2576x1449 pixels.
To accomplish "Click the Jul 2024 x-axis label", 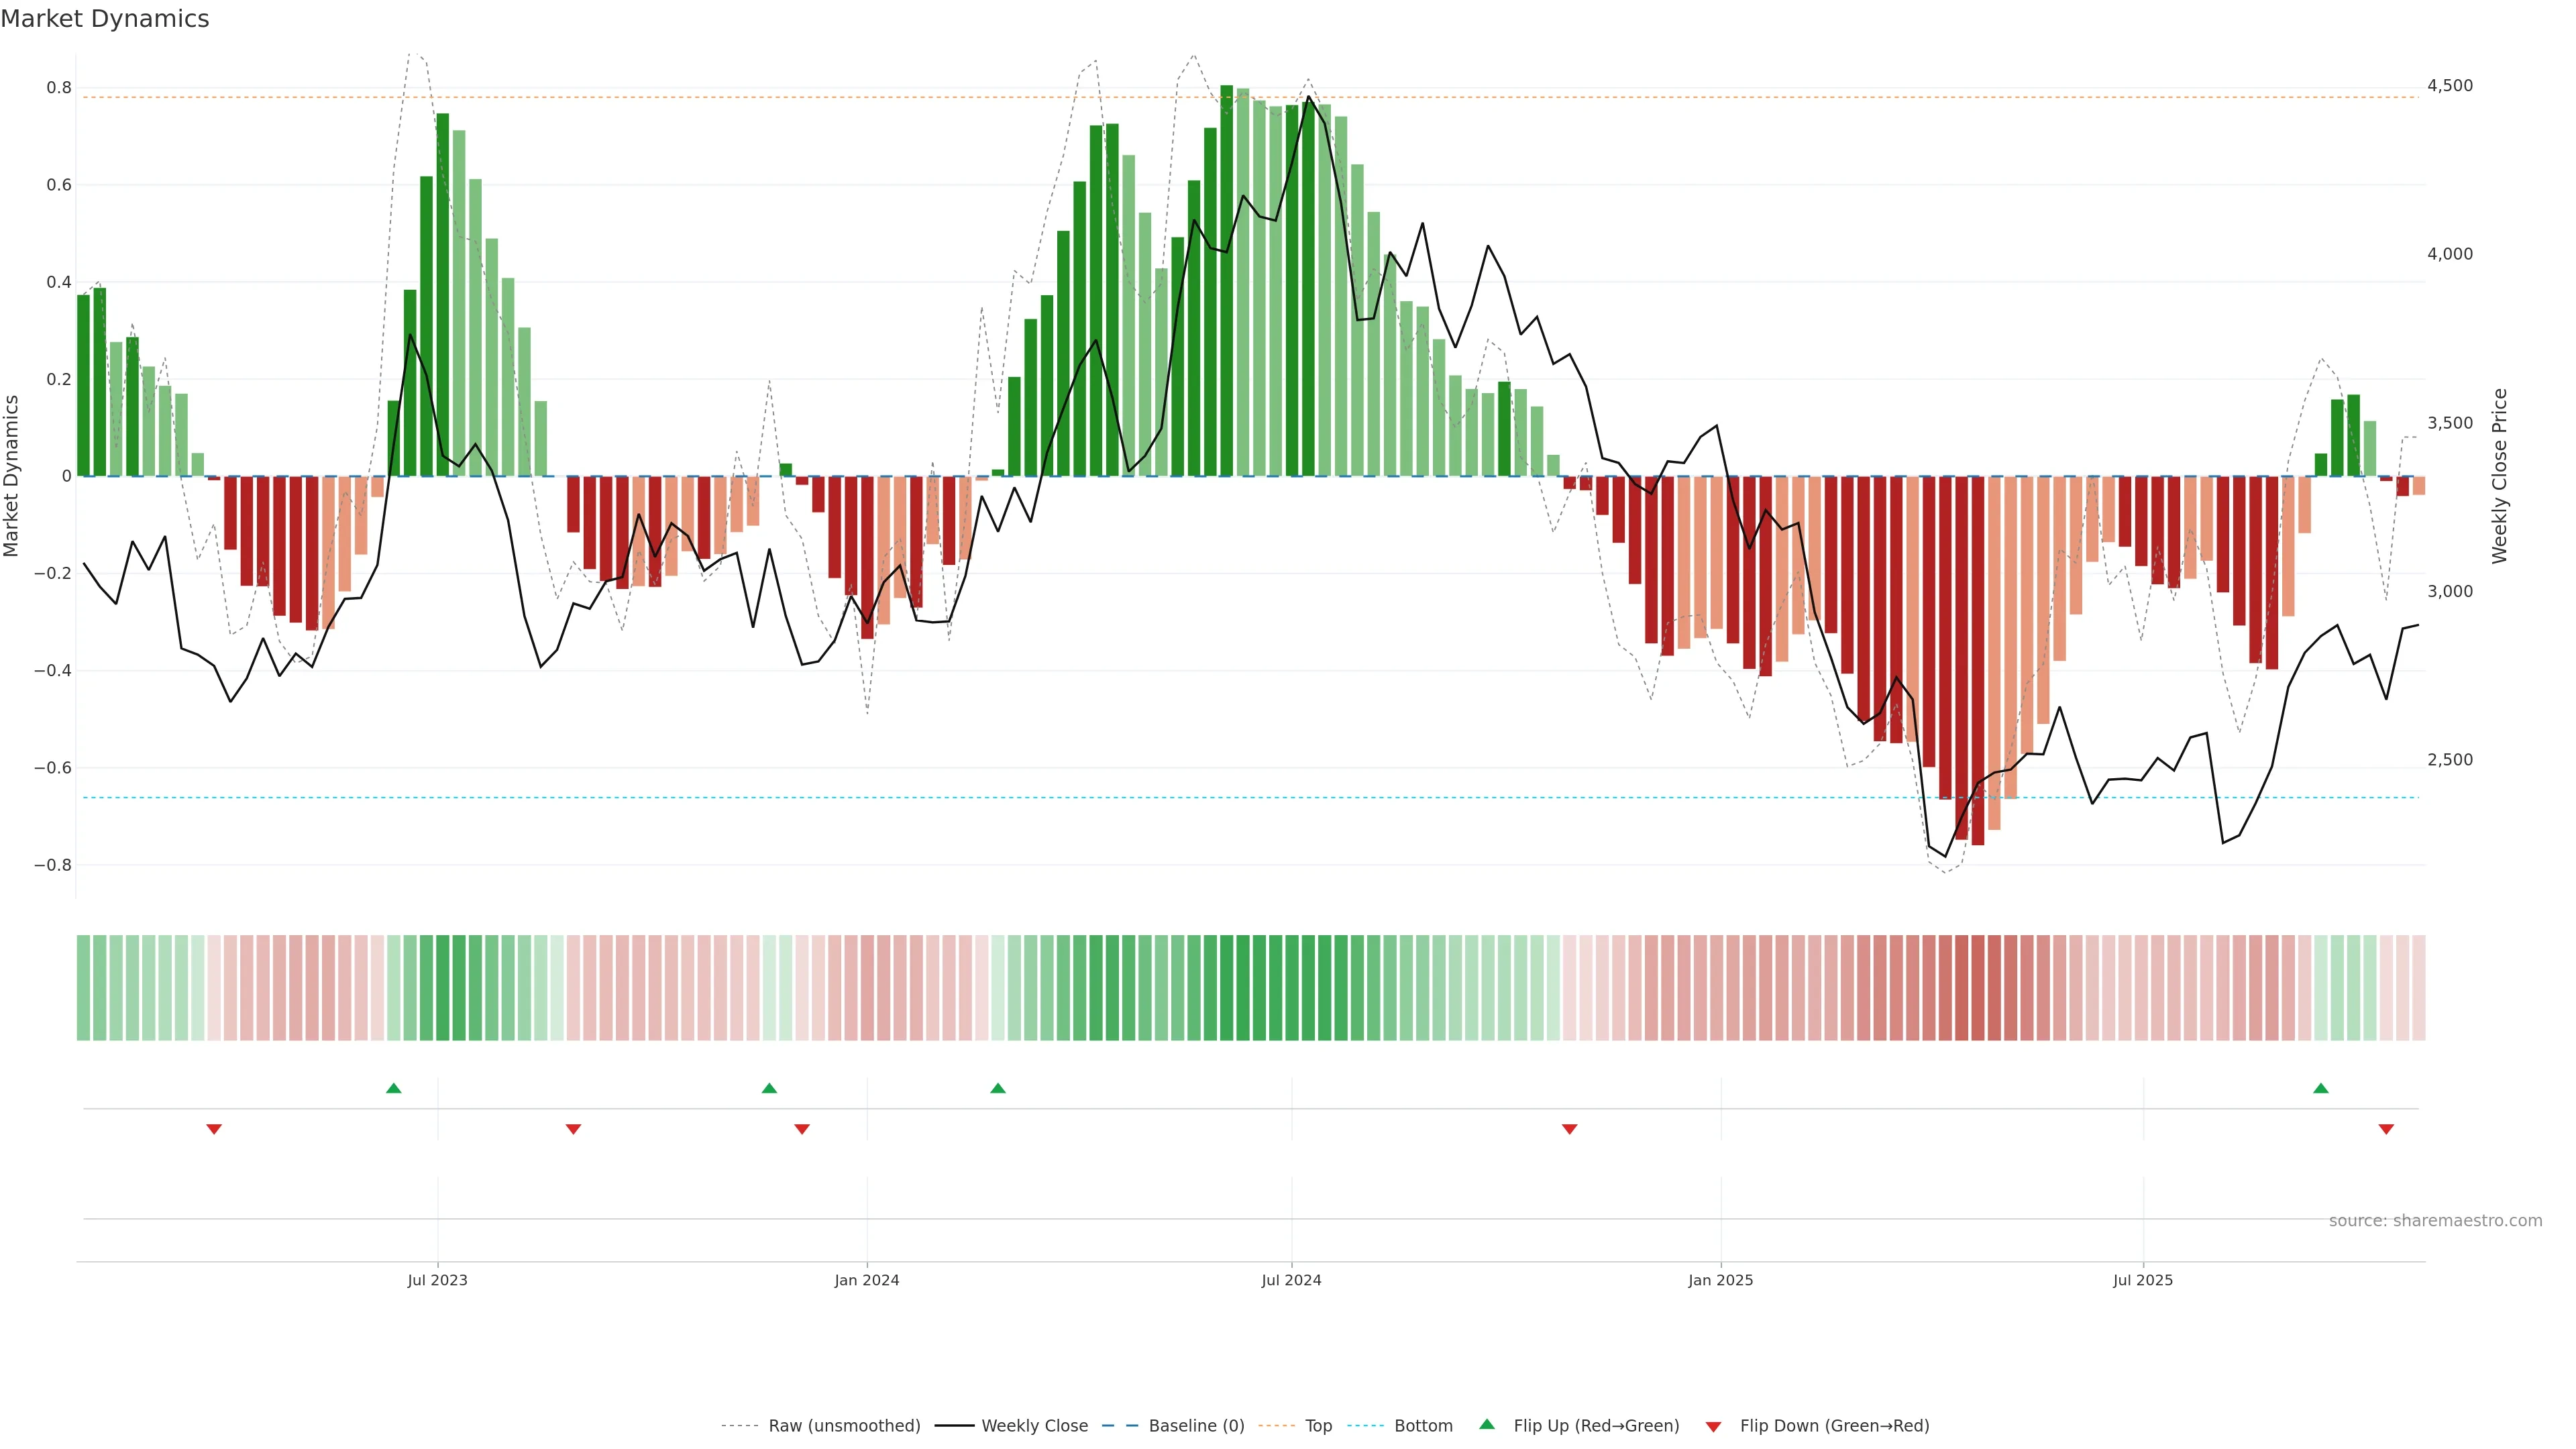I will pos(1291,1280).
